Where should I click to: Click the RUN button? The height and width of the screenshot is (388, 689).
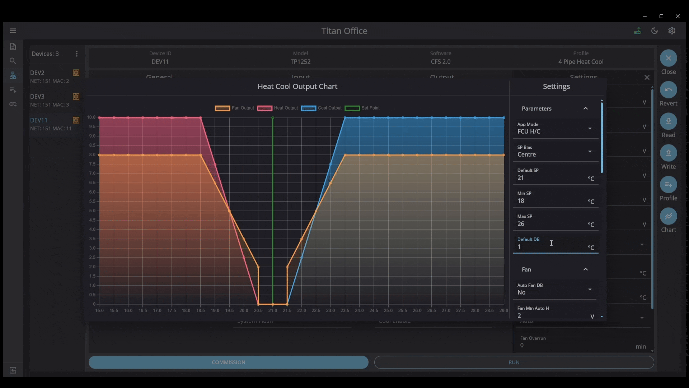[x=514, y=362]
